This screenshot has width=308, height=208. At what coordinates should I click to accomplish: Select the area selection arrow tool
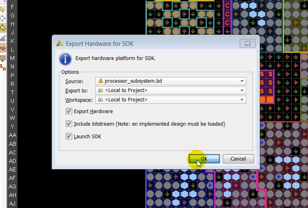click(3, 9)
